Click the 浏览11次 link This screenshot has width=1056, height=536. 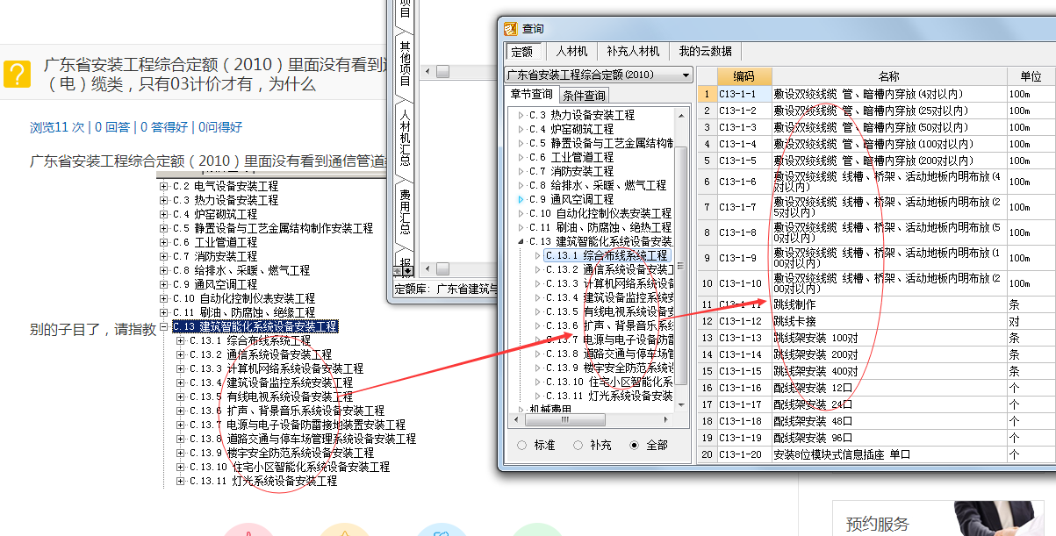click(57, 127)
